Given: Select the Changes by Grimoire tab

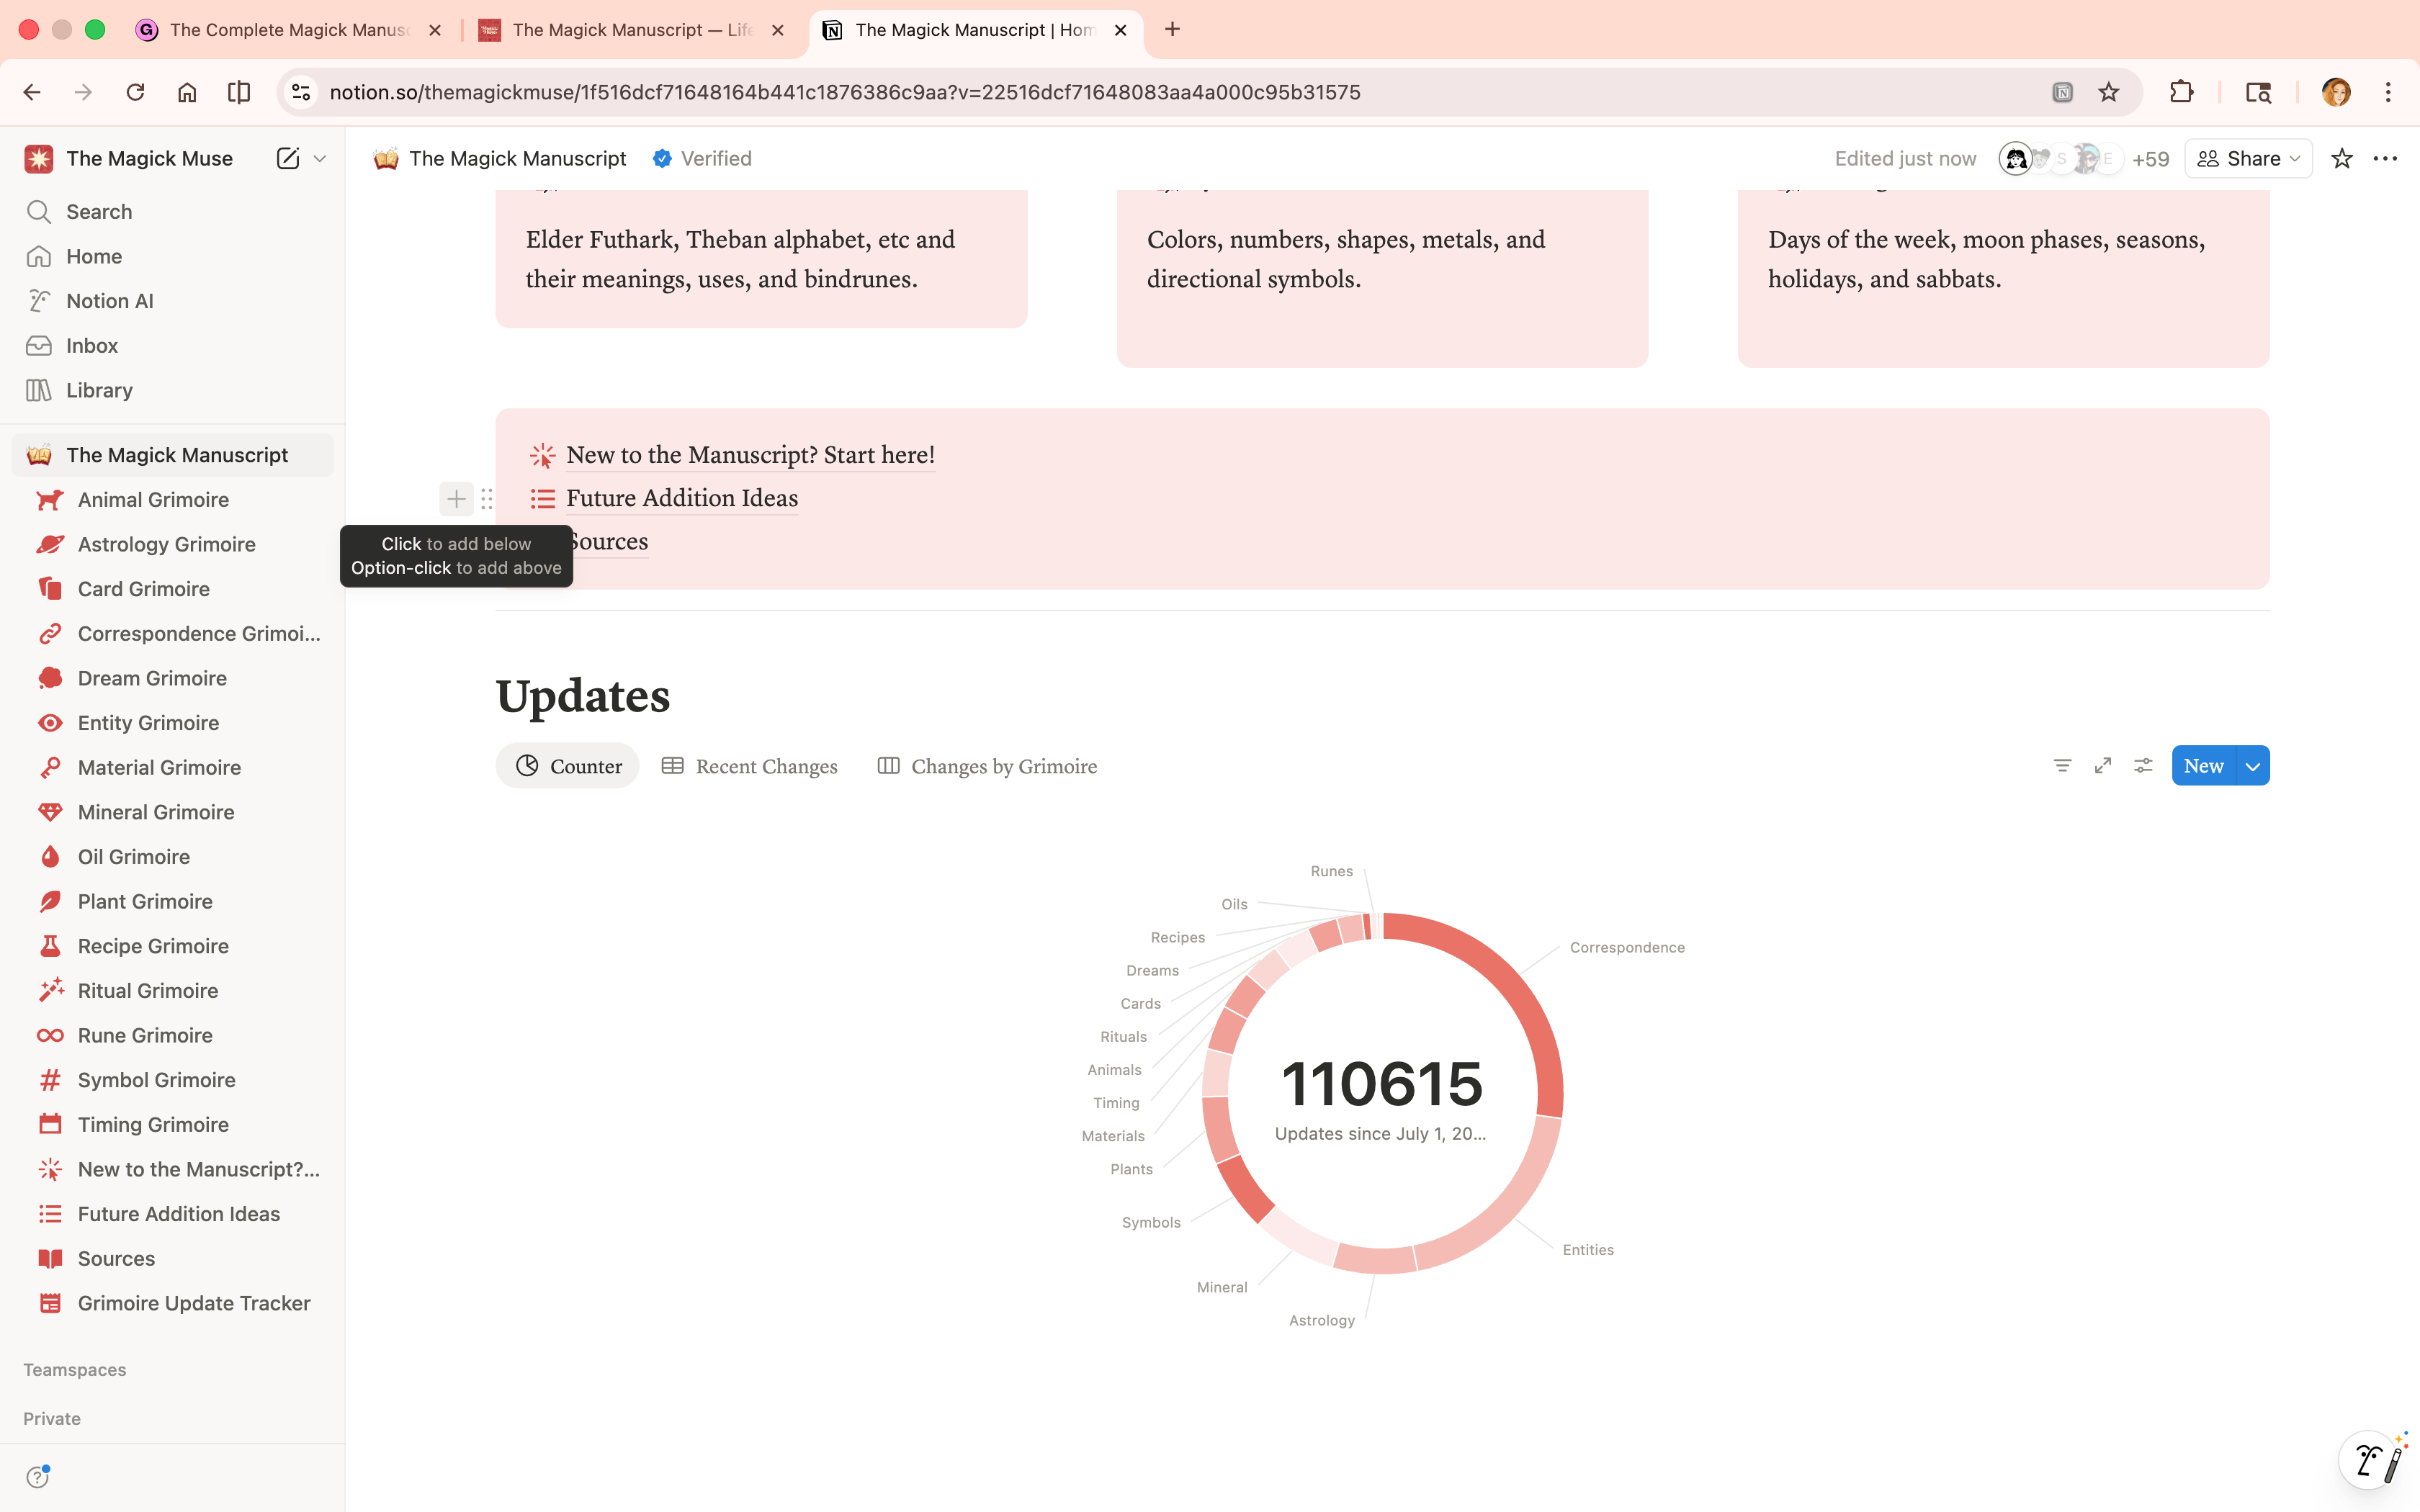Looking at the screenshot, I should tap(987, 766).
